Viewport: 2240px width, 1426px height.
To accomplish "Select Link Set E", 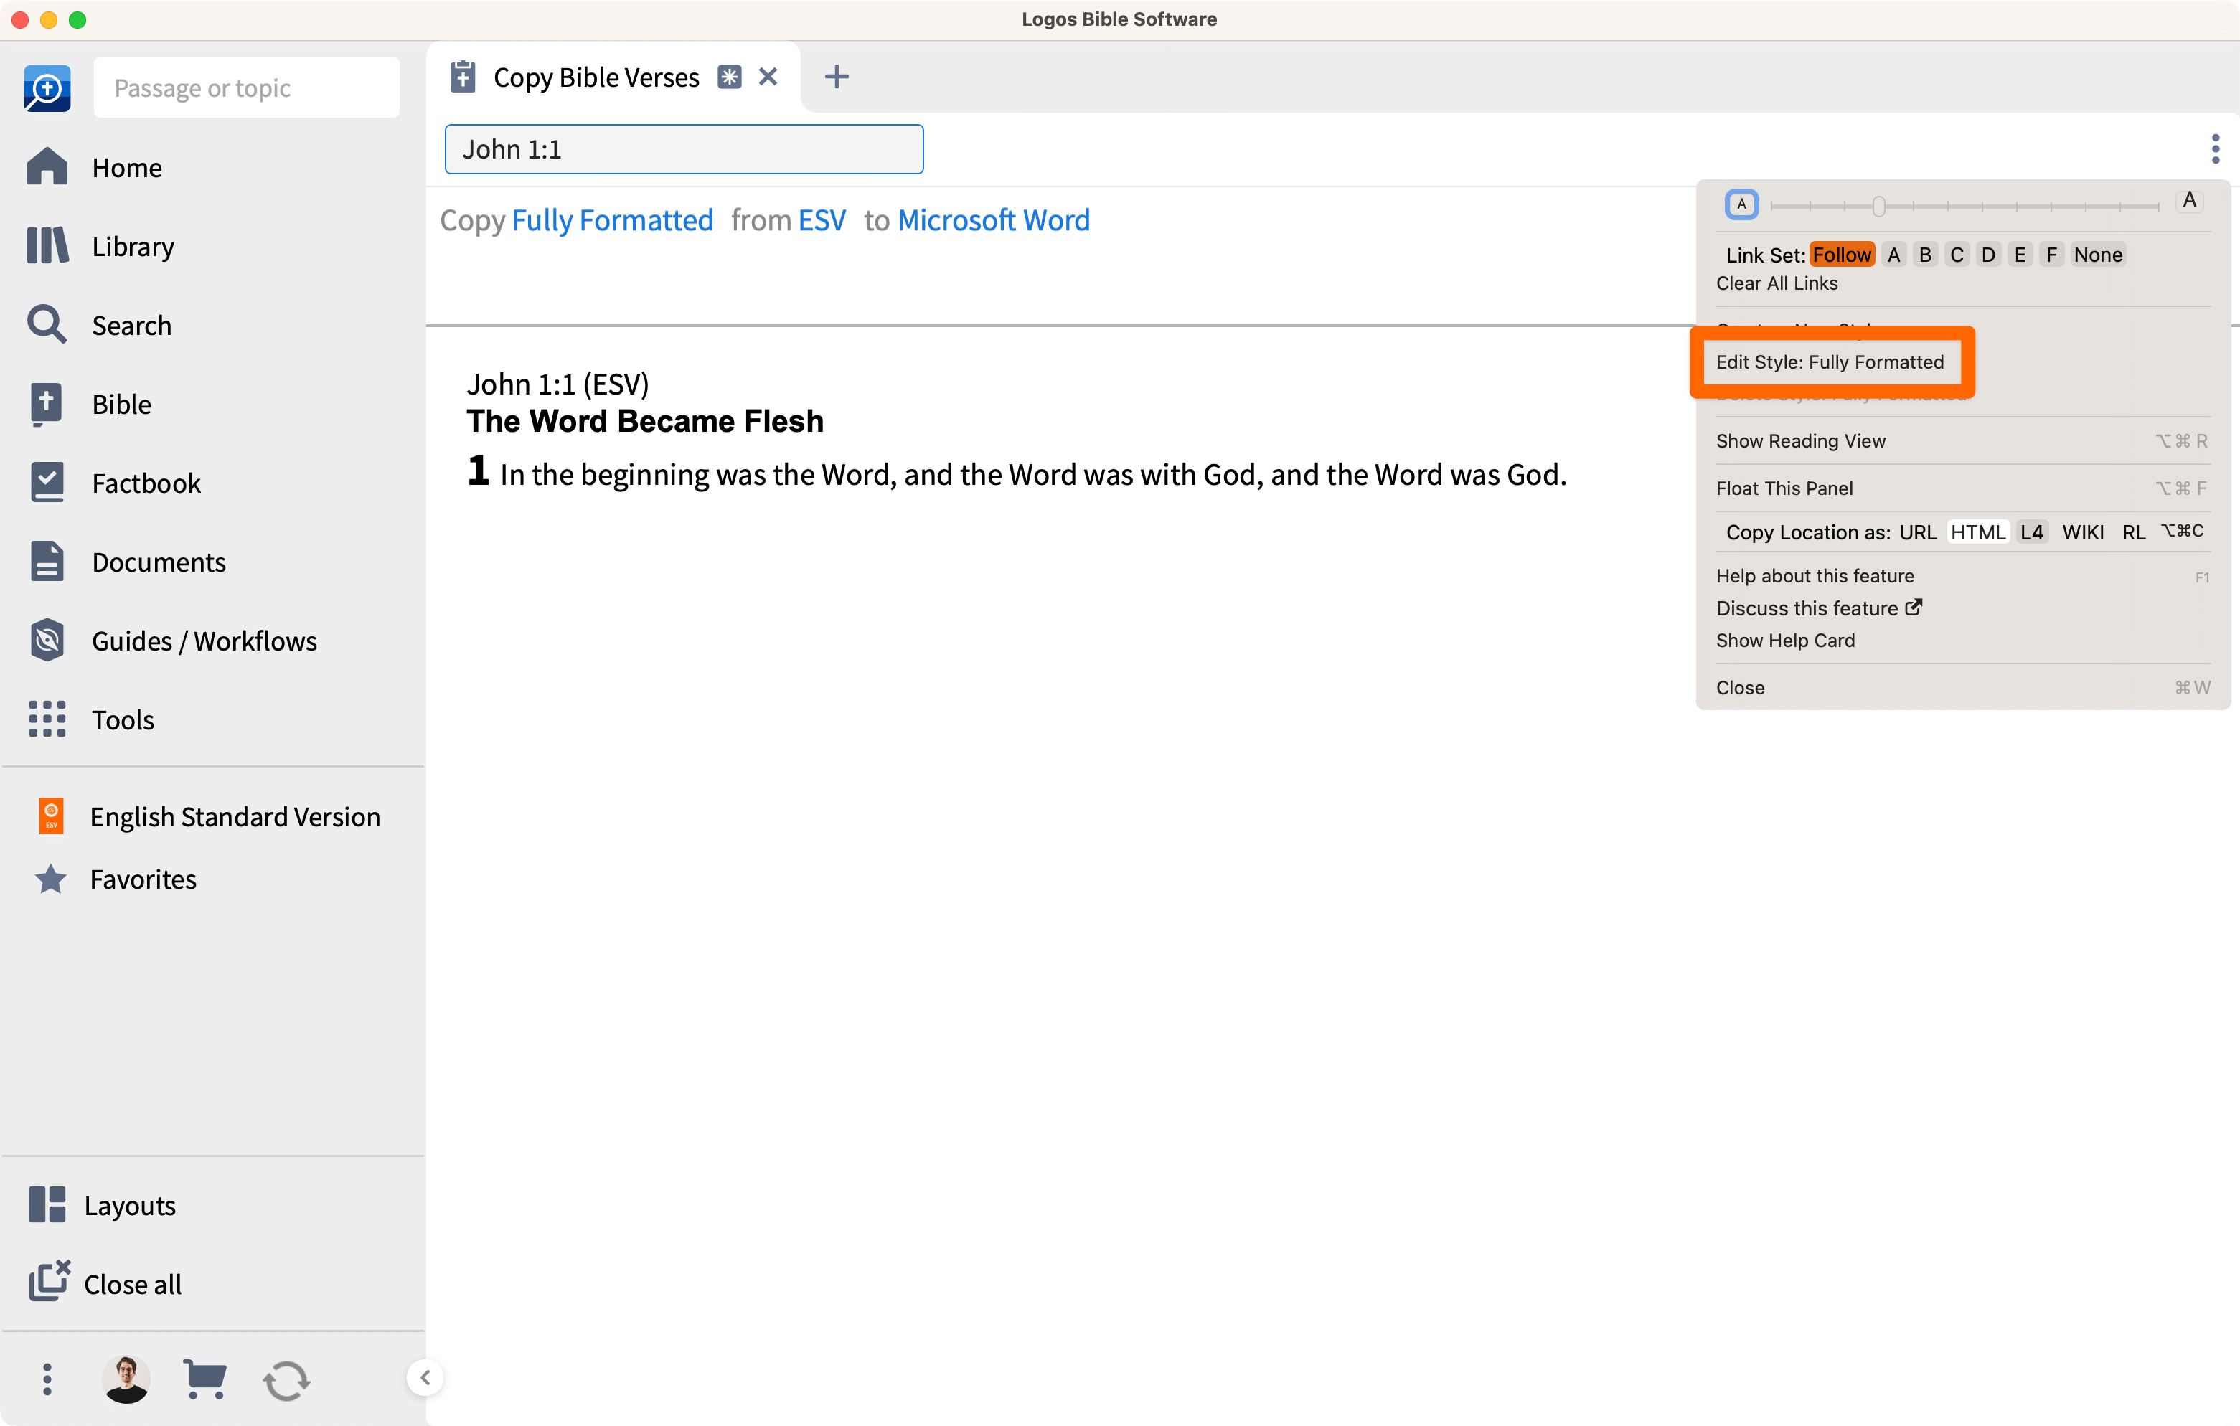I will (x=2020, y=254).
